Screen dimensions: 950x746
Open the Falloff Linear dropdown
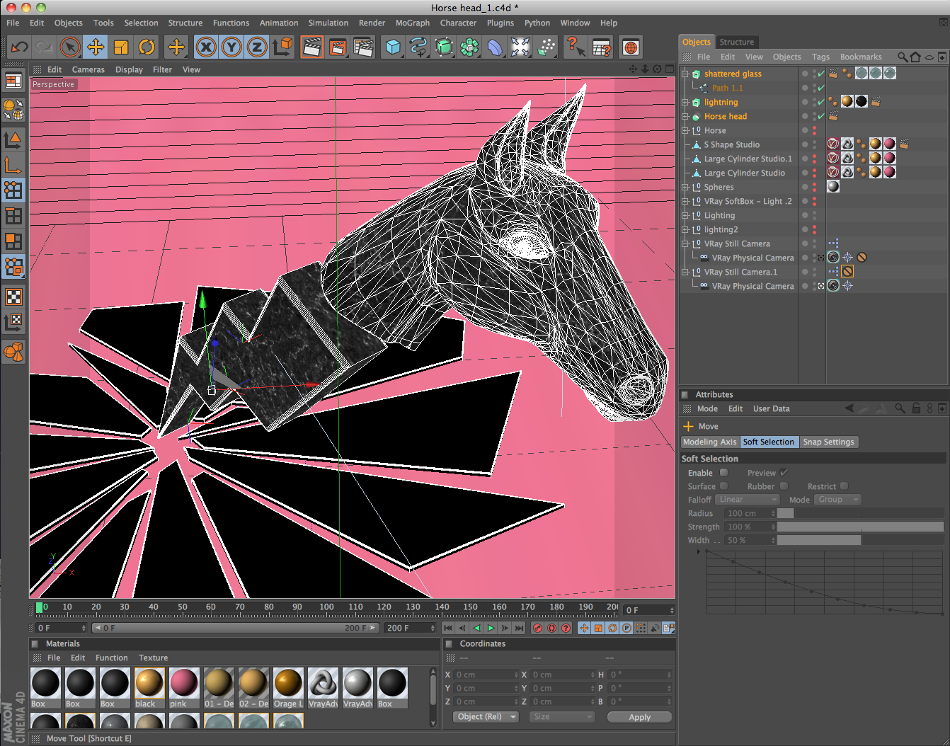click(747, 500)
